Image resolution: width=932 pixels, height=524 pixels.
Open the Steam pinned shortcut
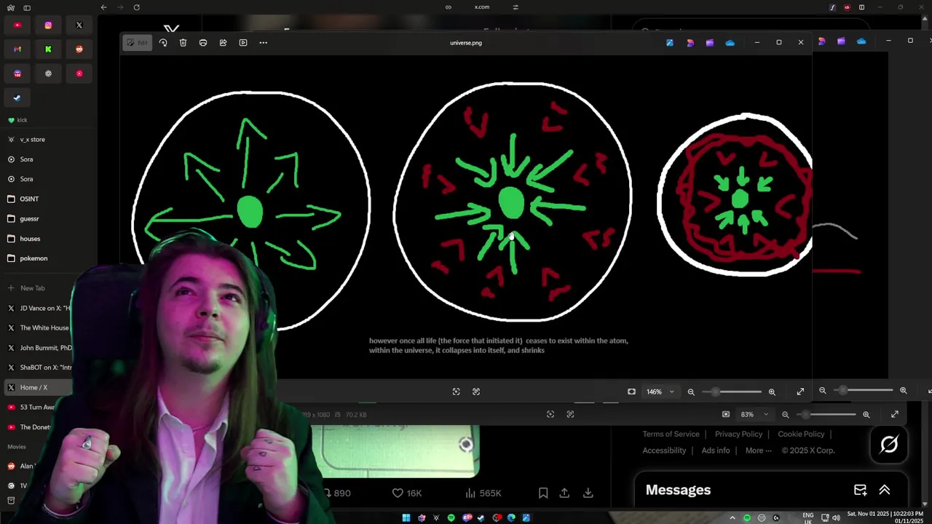17,98
